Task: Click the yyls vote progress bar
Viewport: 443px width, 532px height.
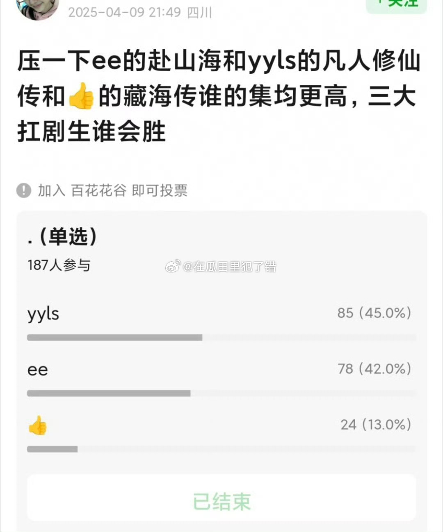Action: pyautogui.click(x=221, y=337)
